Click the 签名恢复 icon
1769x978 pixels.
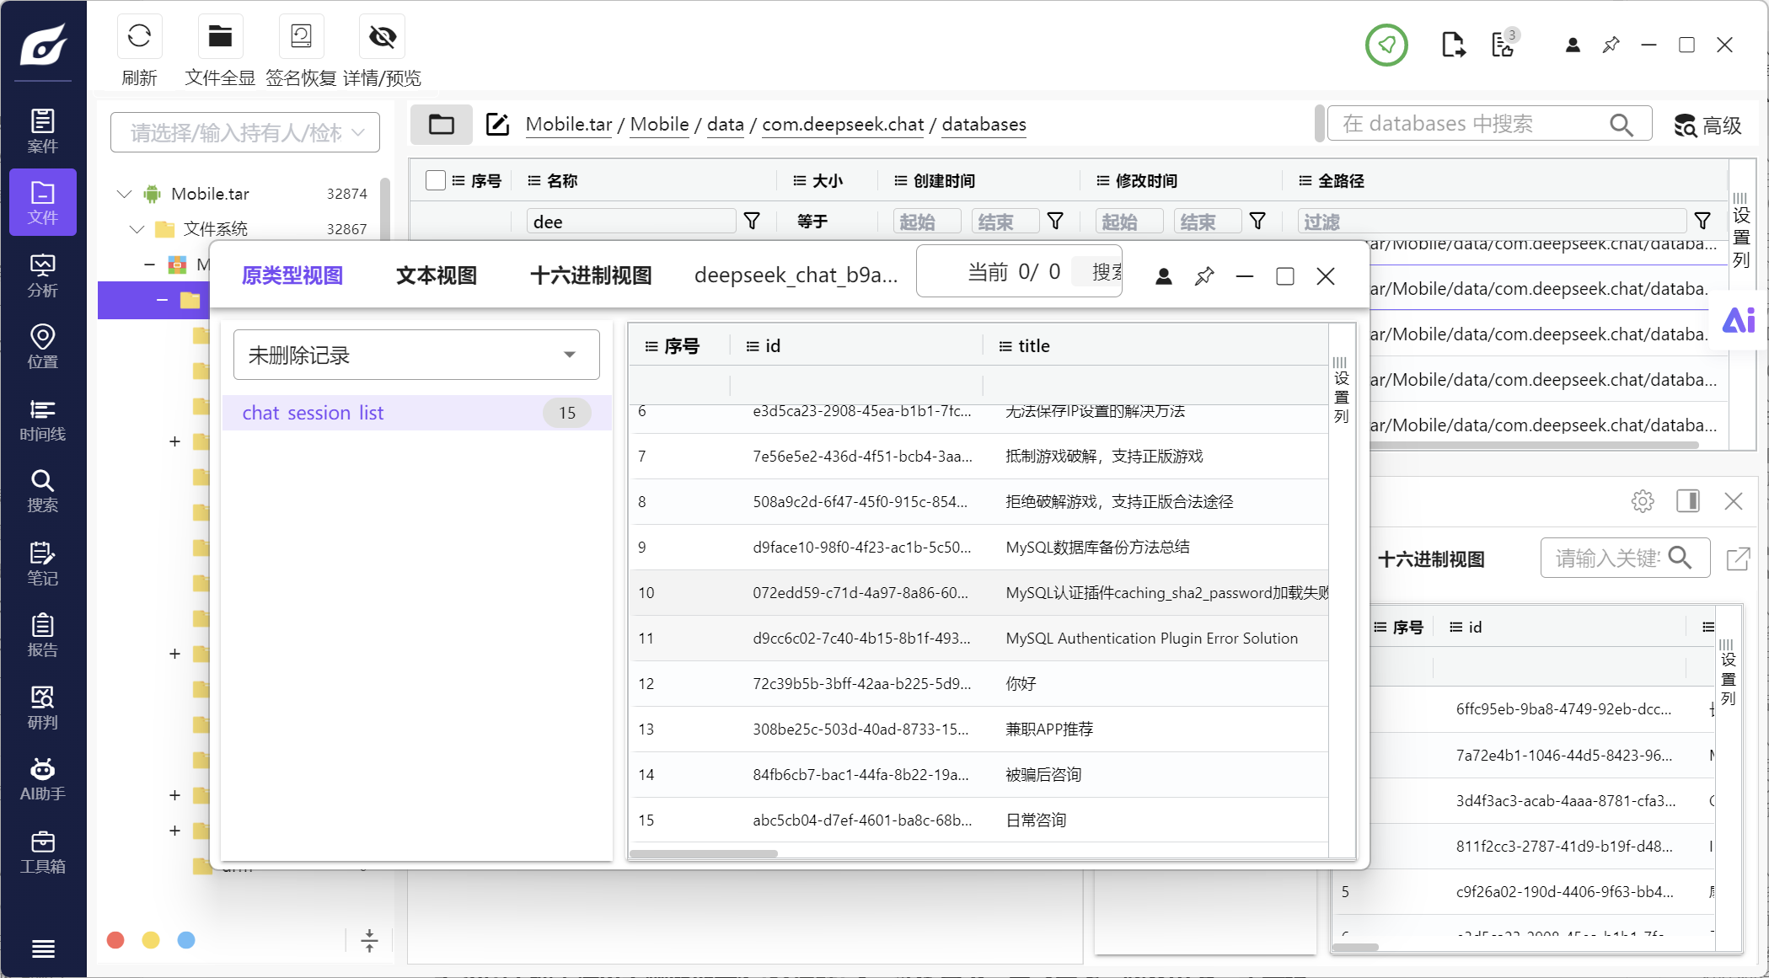tap(301, 36)
